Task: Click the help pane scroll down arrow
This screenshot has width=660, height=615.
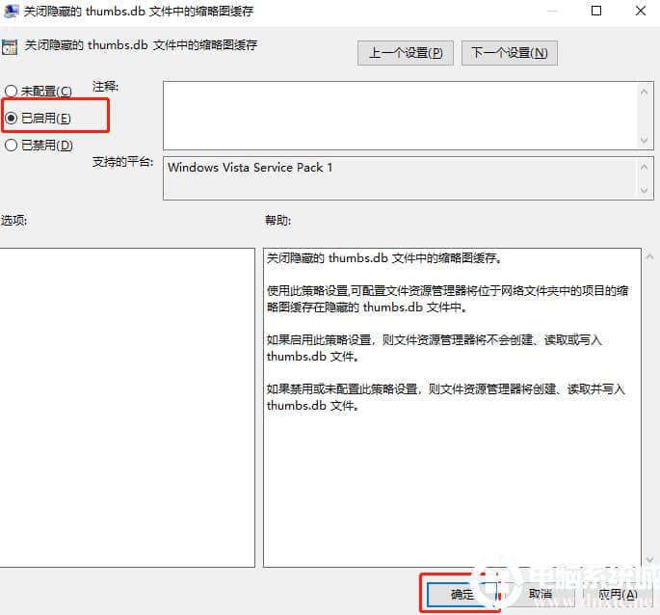Action: click(x=650, y=560)
